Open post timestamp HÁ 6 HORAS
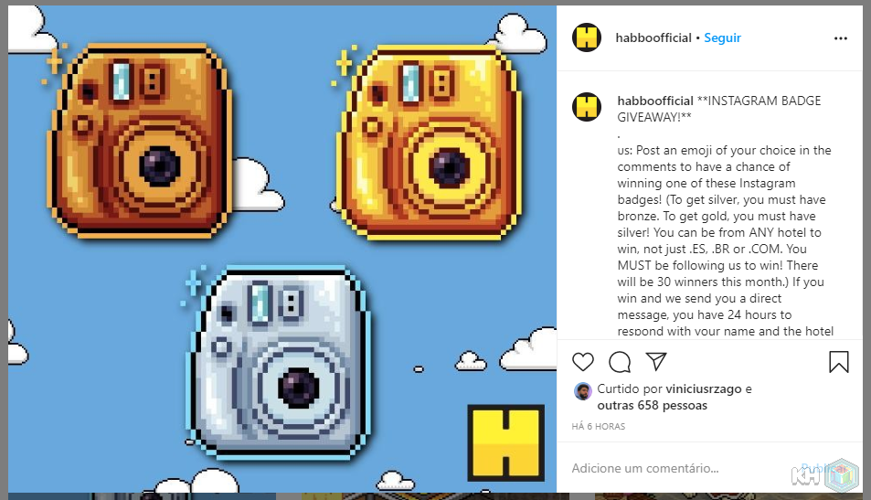Viewport: 871px width, 500px height. click(x=599, y=427)
